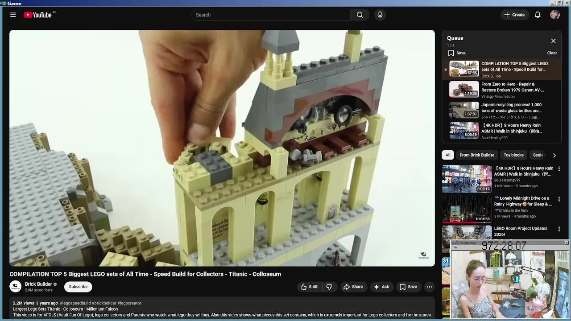571x321 pixels.
Task: Play From Zero to Hero Canon video
Action: [x=502, y=90]
